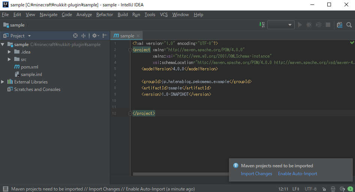Click the groupId line in editor
This screenshot has width=355, height=192.
[x=196, y=82]
